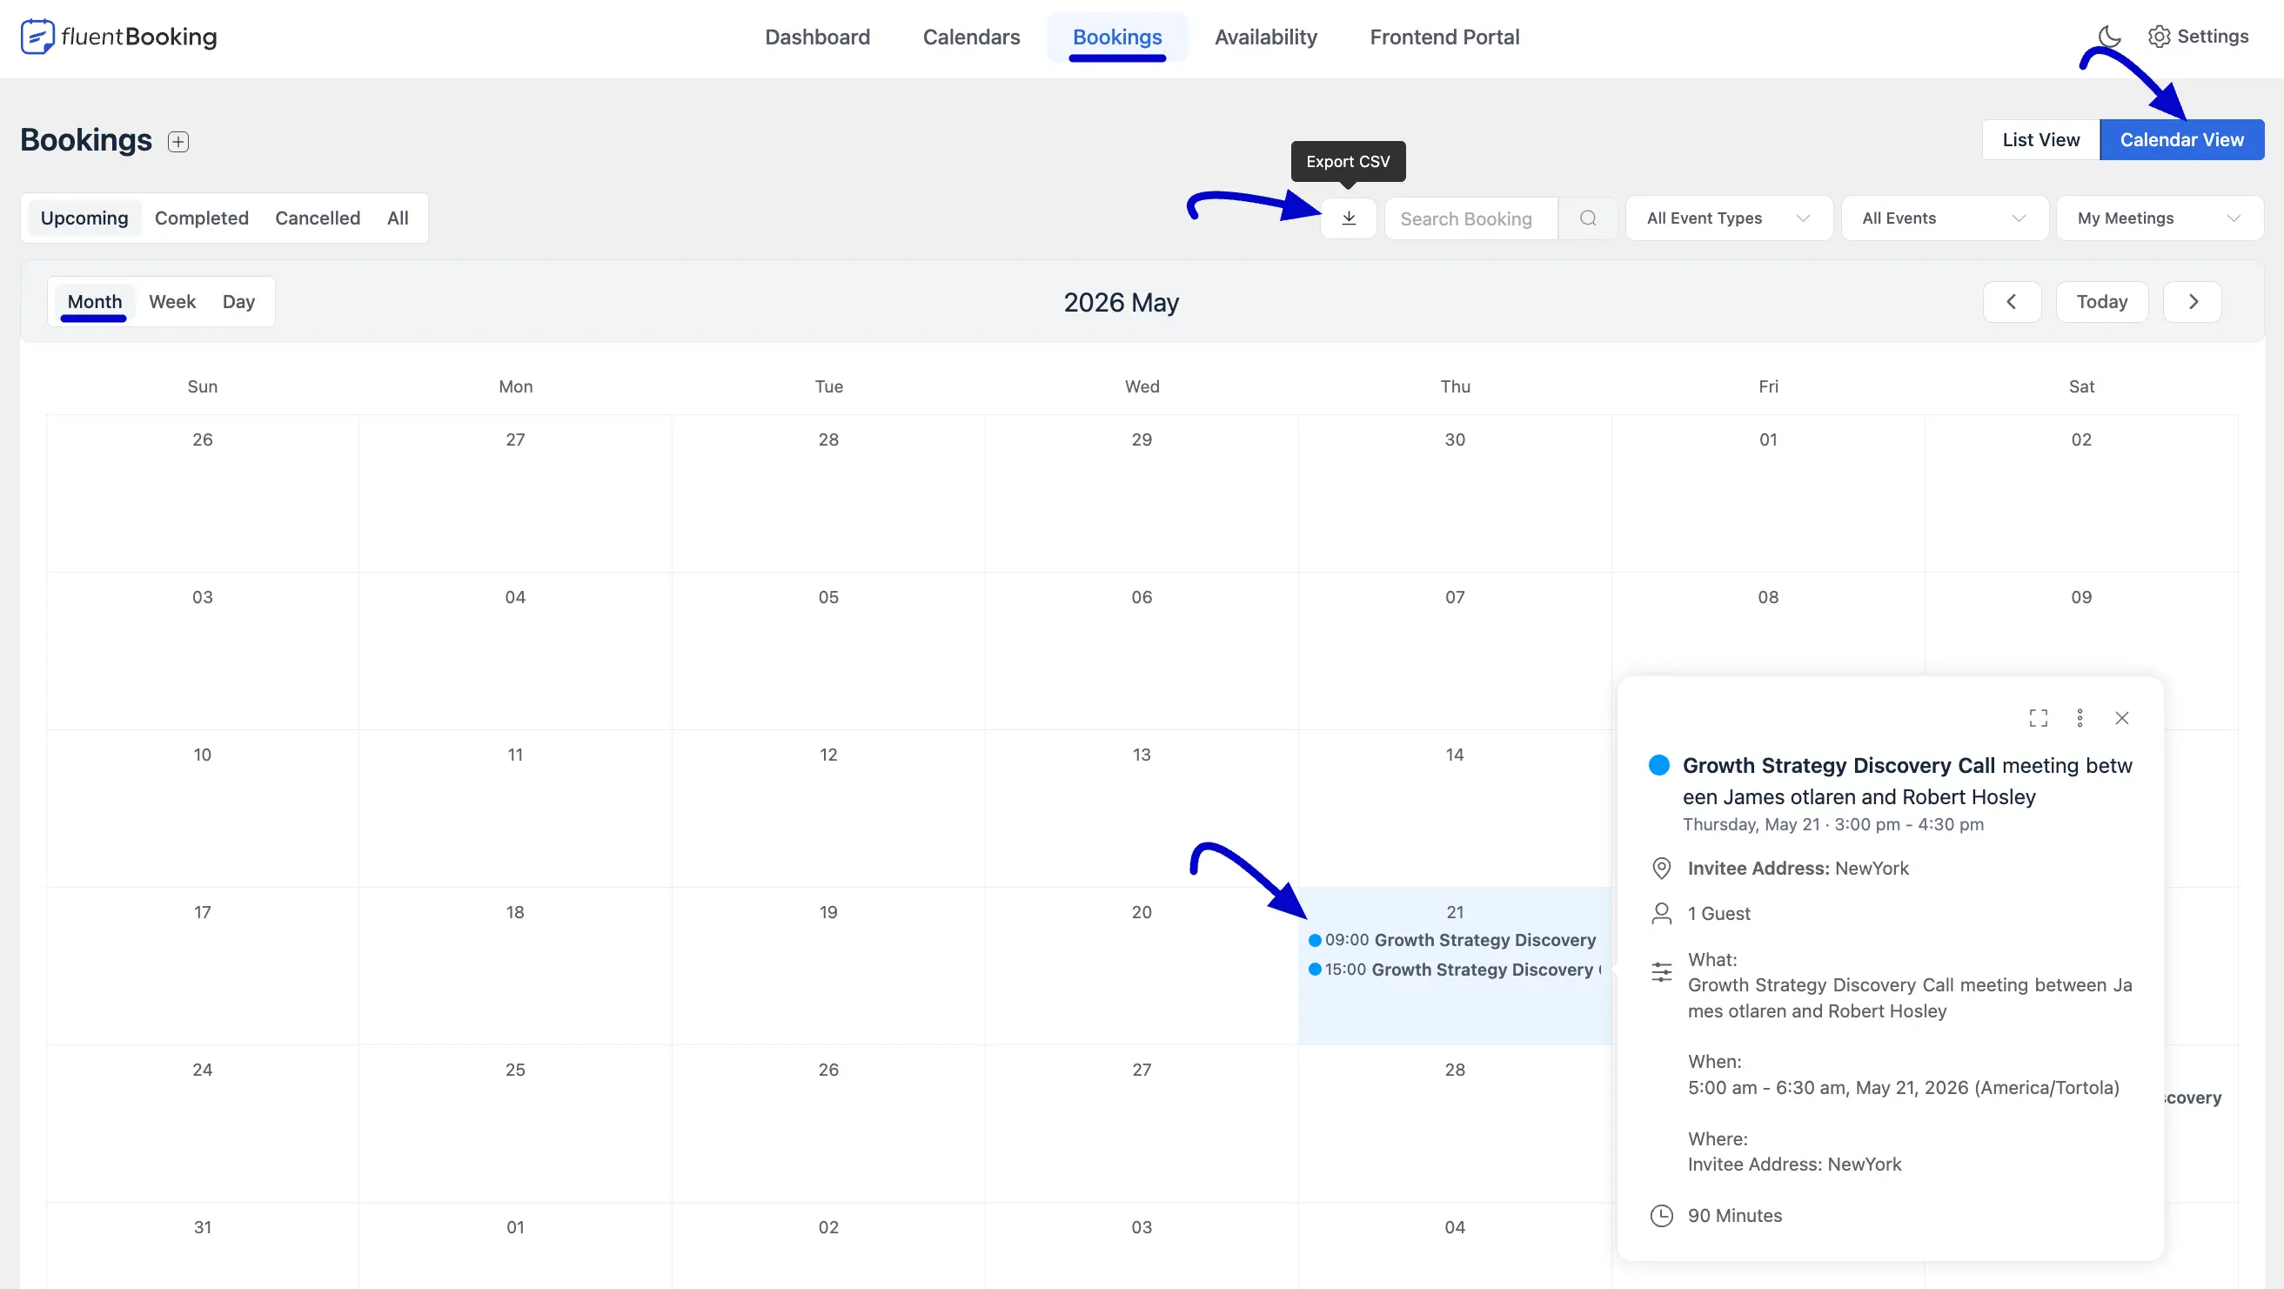Show Completed bookings tab

click(201, 218)
